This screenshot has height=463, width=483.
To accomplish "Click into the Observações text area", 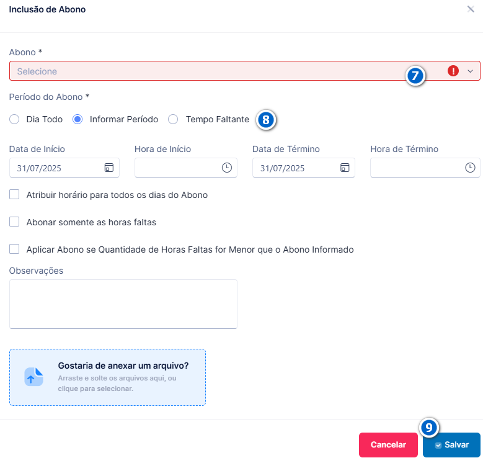I will [123, 304].
